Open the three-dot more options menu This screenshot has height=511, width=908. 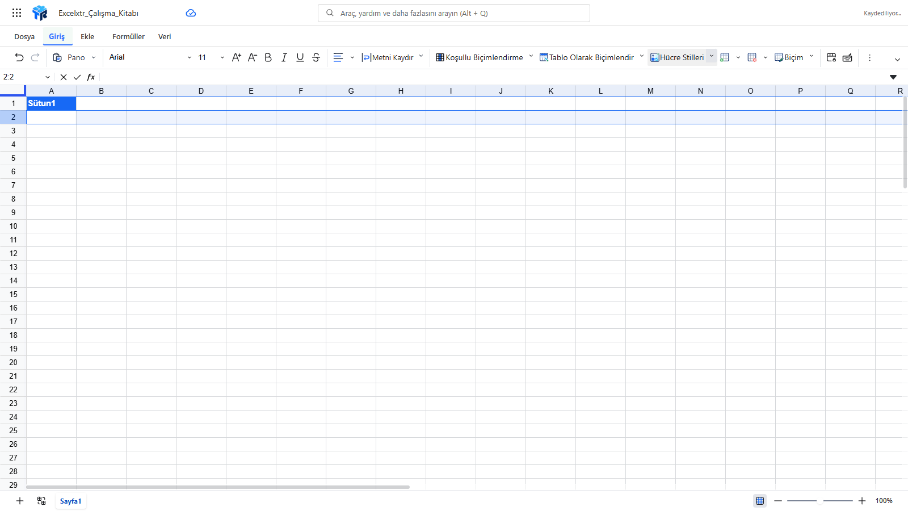tap(869, 57)
